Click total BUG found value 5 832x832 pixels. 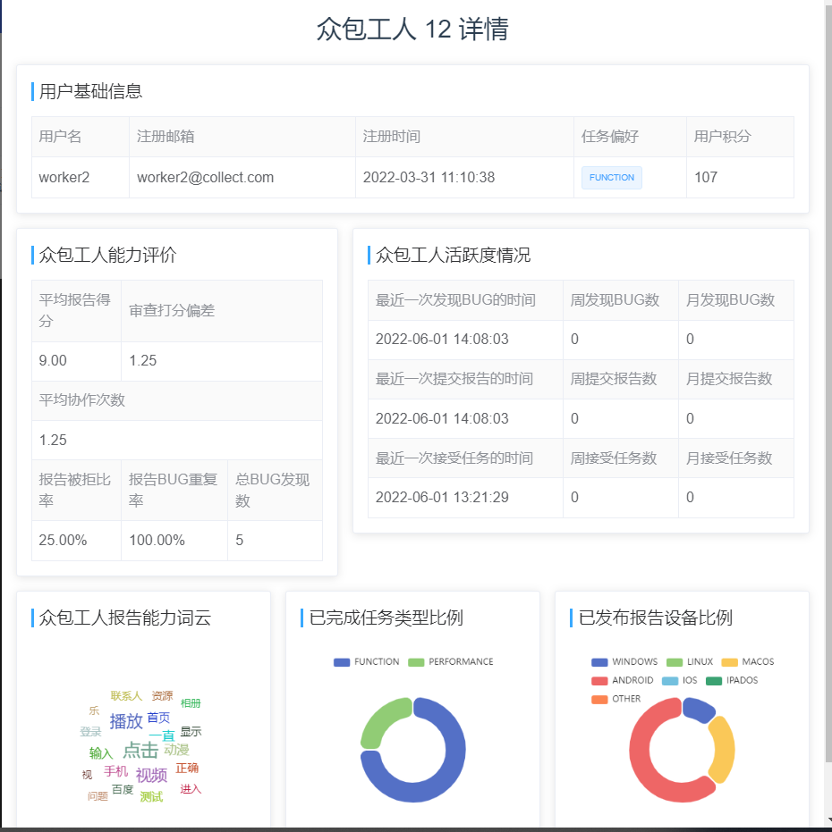click(240, 540)
